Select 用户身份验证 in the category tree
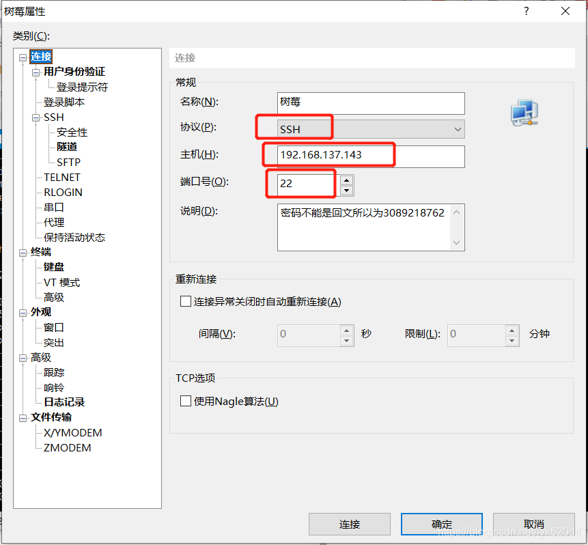Viewport: 588px width, 545px height. (74, 71)
